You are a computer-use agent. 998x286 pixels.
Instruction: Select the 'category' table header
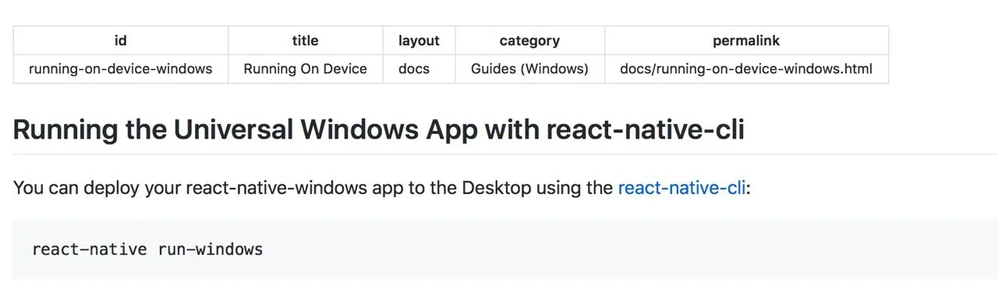point(529,41)
